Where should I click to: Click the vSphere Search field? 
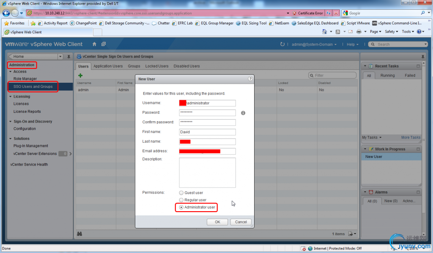point(398,44)
